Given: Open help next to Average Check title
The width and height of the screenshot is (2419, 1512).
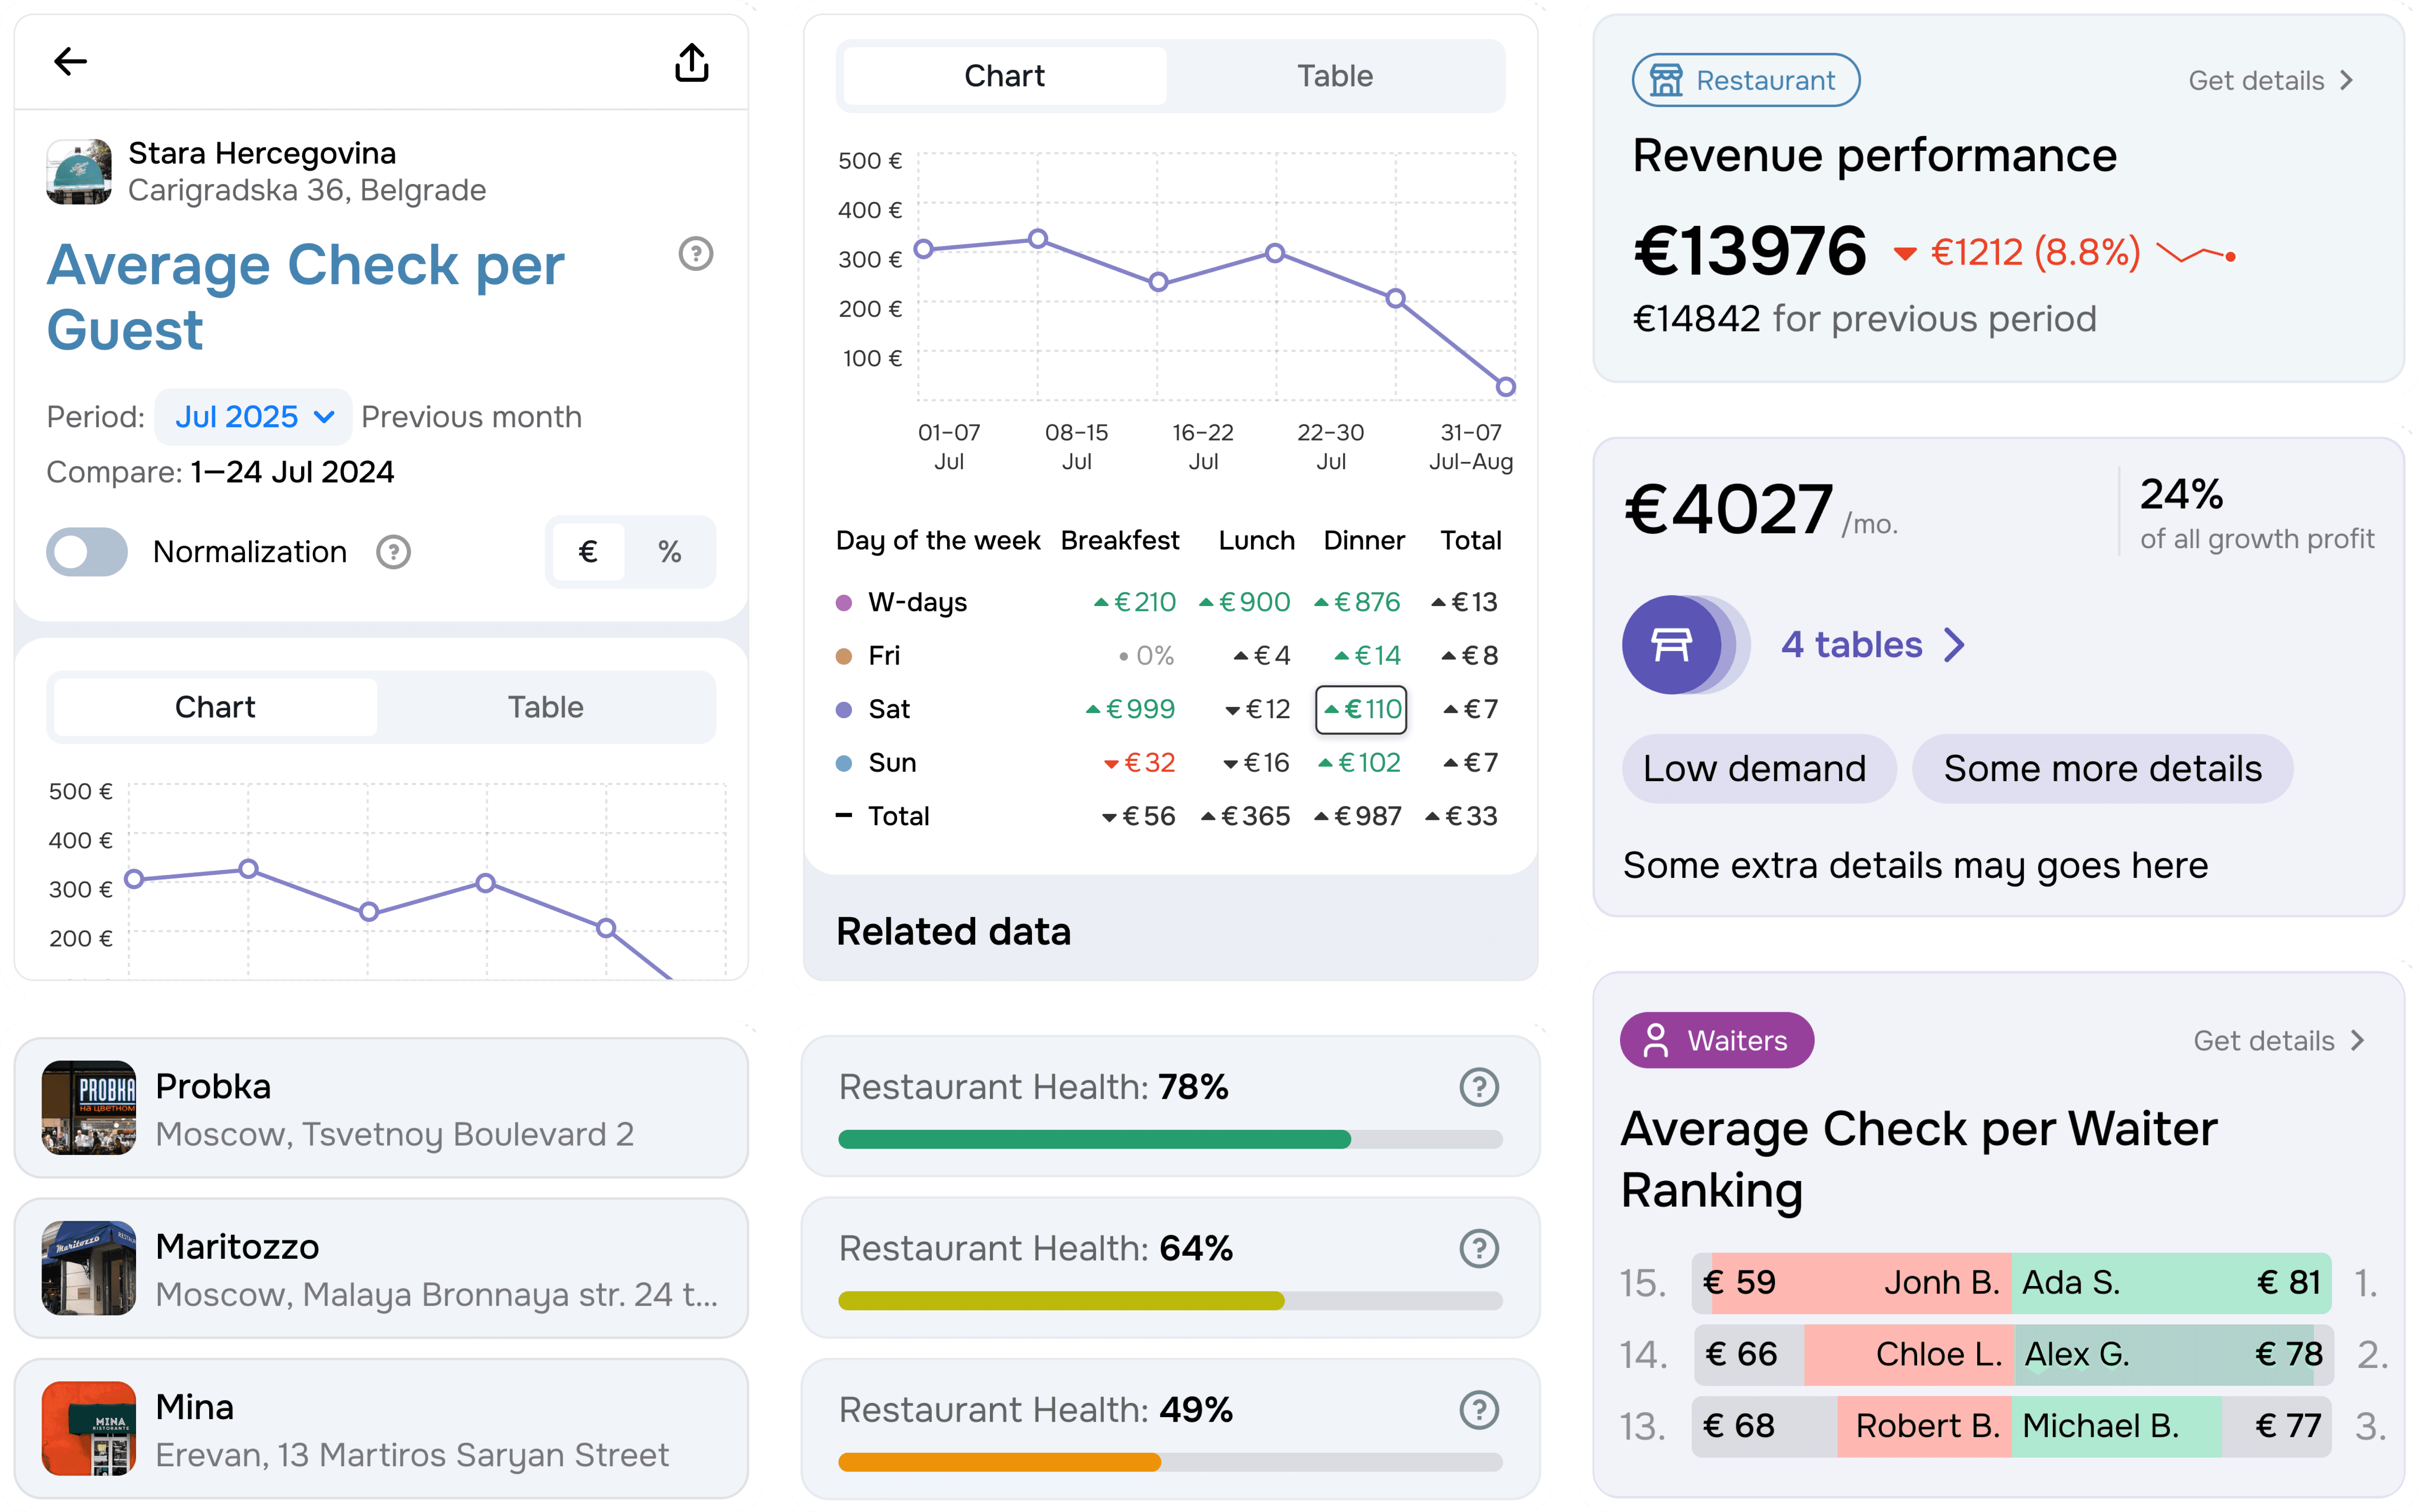Looking at the screenshot, I should pyautogui.click(x=696, y=254).
